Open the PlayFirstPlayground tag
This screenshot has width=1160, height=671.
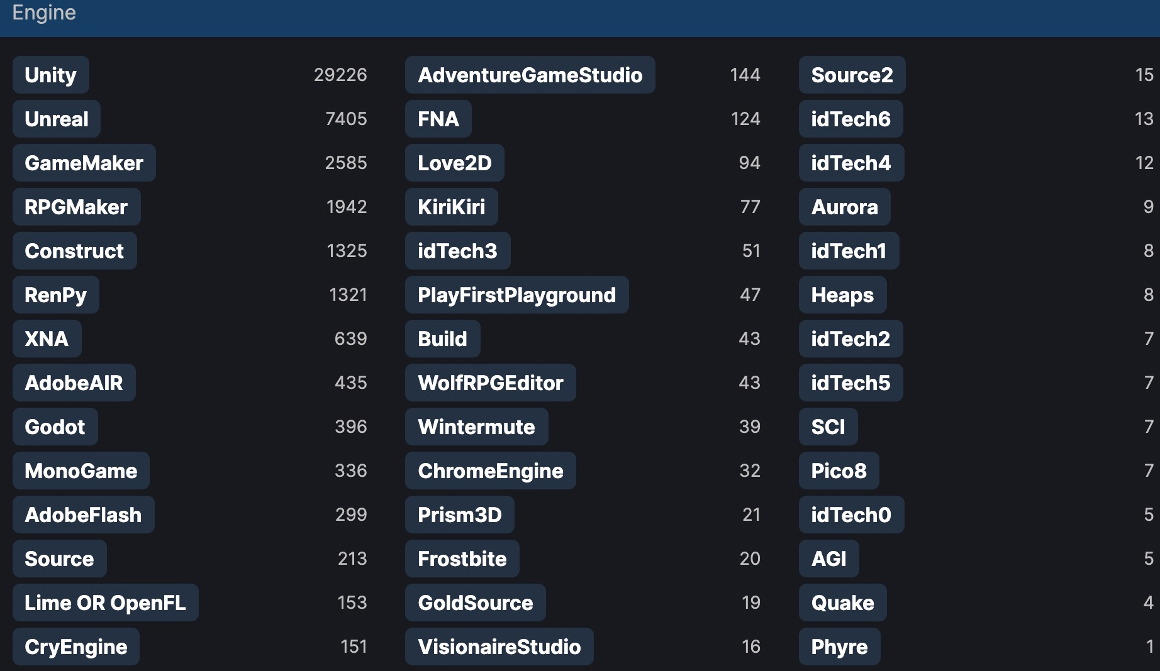coord(516,295)
